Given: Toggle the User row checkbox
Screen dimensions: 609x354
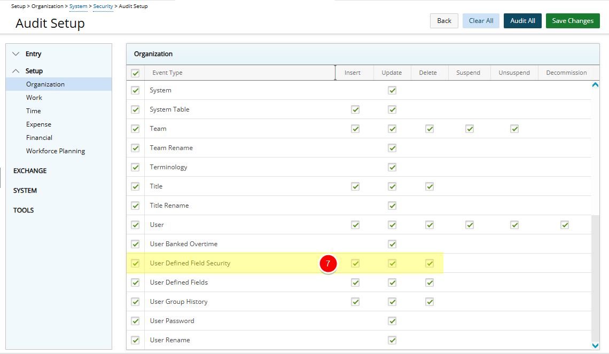Looking at the screenshot, I should 135,225.
